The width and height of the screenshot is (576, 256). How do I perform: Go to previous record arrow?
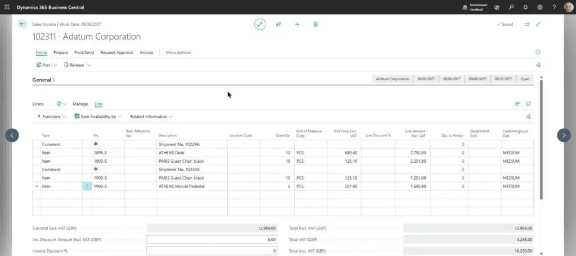click(x=12, y=135)
